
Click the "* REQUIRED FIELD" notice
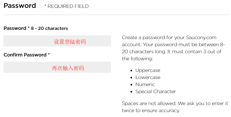(66, 6)
